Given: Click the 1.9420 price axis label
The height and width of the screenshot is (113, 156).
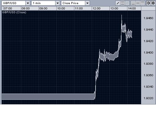Looking at the screenshot, I should [x=148, y=41].
